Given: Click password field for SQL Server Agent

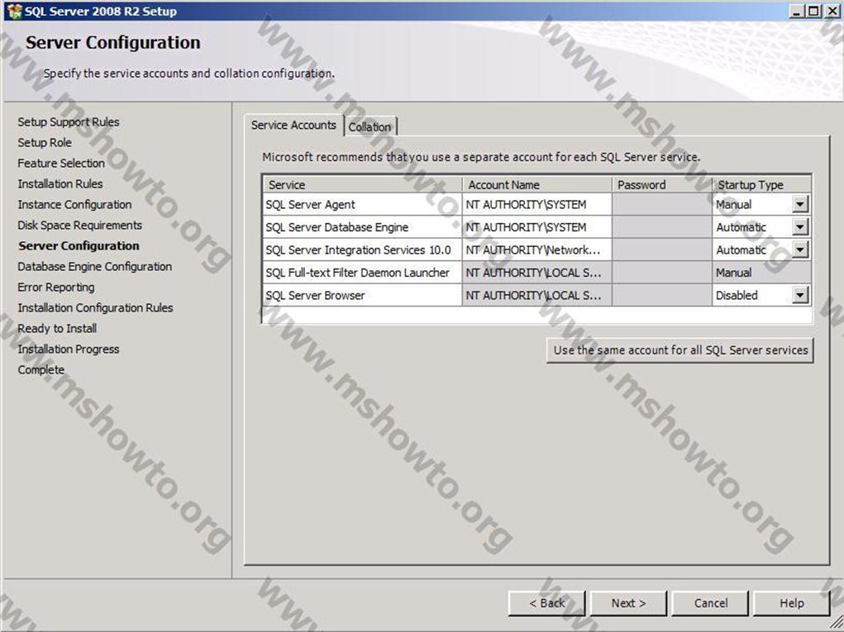Looking at the screenshot, I should (662, 204).
